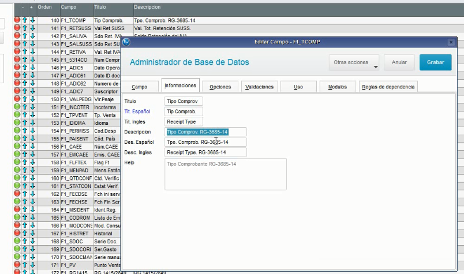
Task: Move F1_TCOMP down with its down arrow
Action: click(x=32, y=20)
